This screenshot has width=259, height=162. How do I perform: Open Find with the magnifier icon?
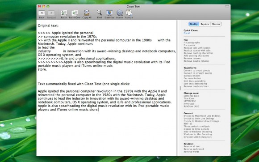(x=99, y=13)
